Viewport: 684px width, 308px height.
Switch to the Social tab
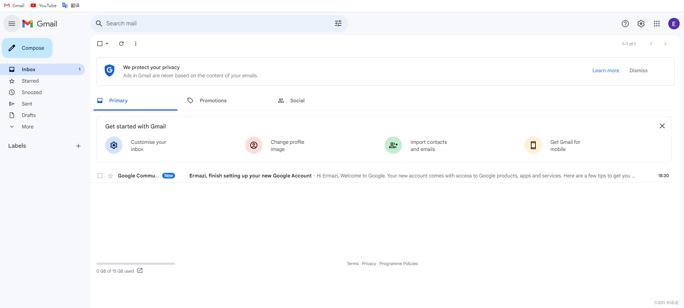click(x=297, y=101)
